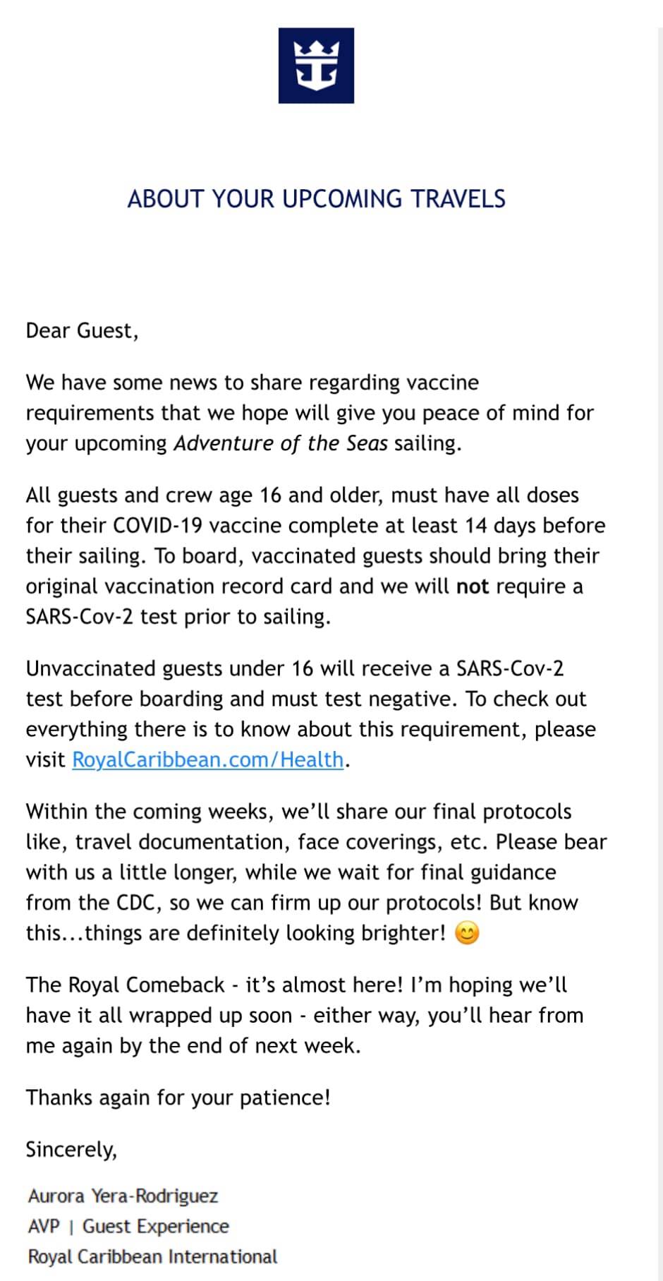Click the 'Dear Guest,' greeting
This screenshot has height=1281, width=663.
(82, 330)
